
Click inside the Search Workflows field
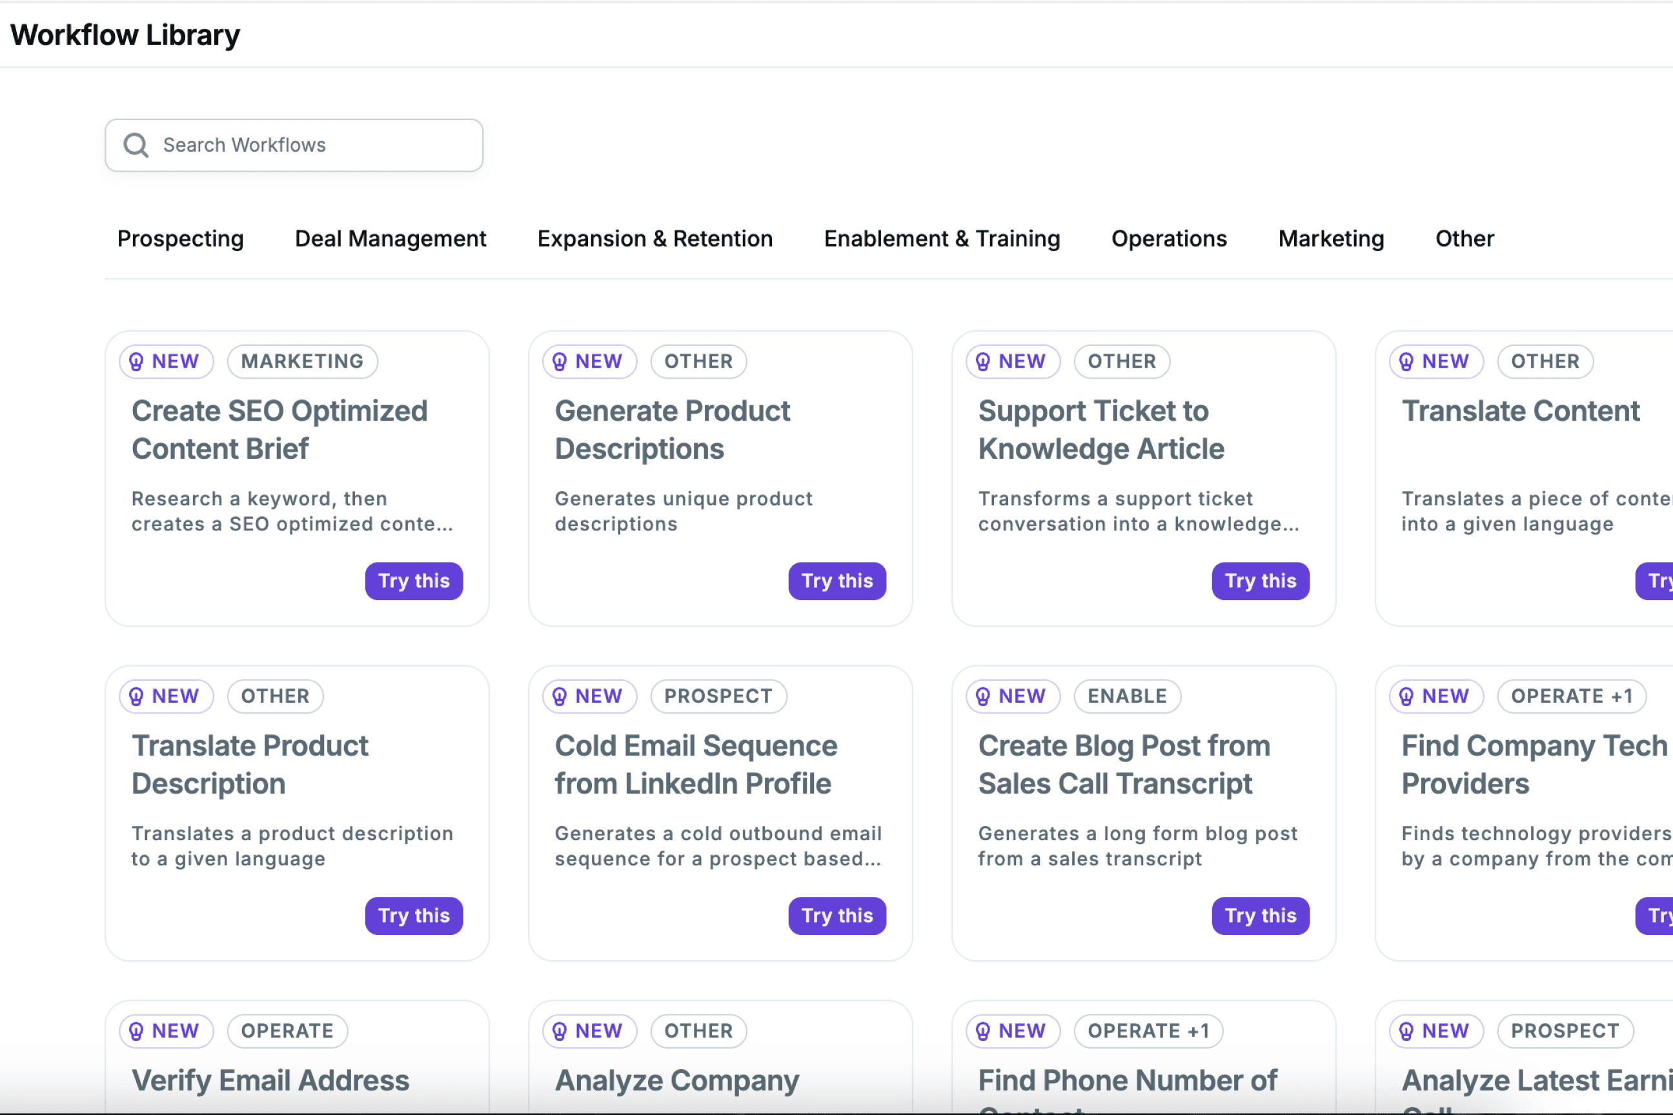299,145
